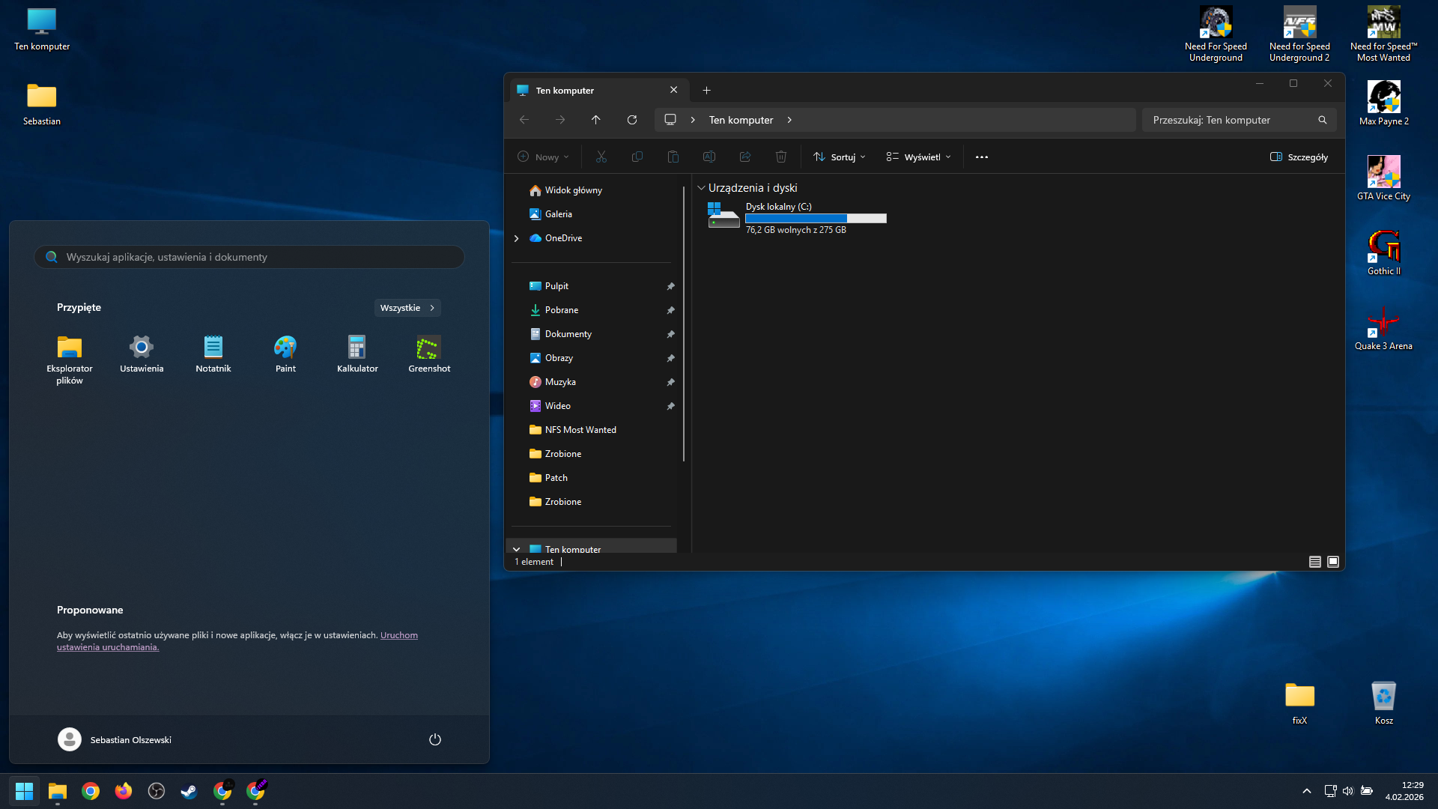Open Steam from the taskbar
1438x809 pixels.
pos(189,791)
